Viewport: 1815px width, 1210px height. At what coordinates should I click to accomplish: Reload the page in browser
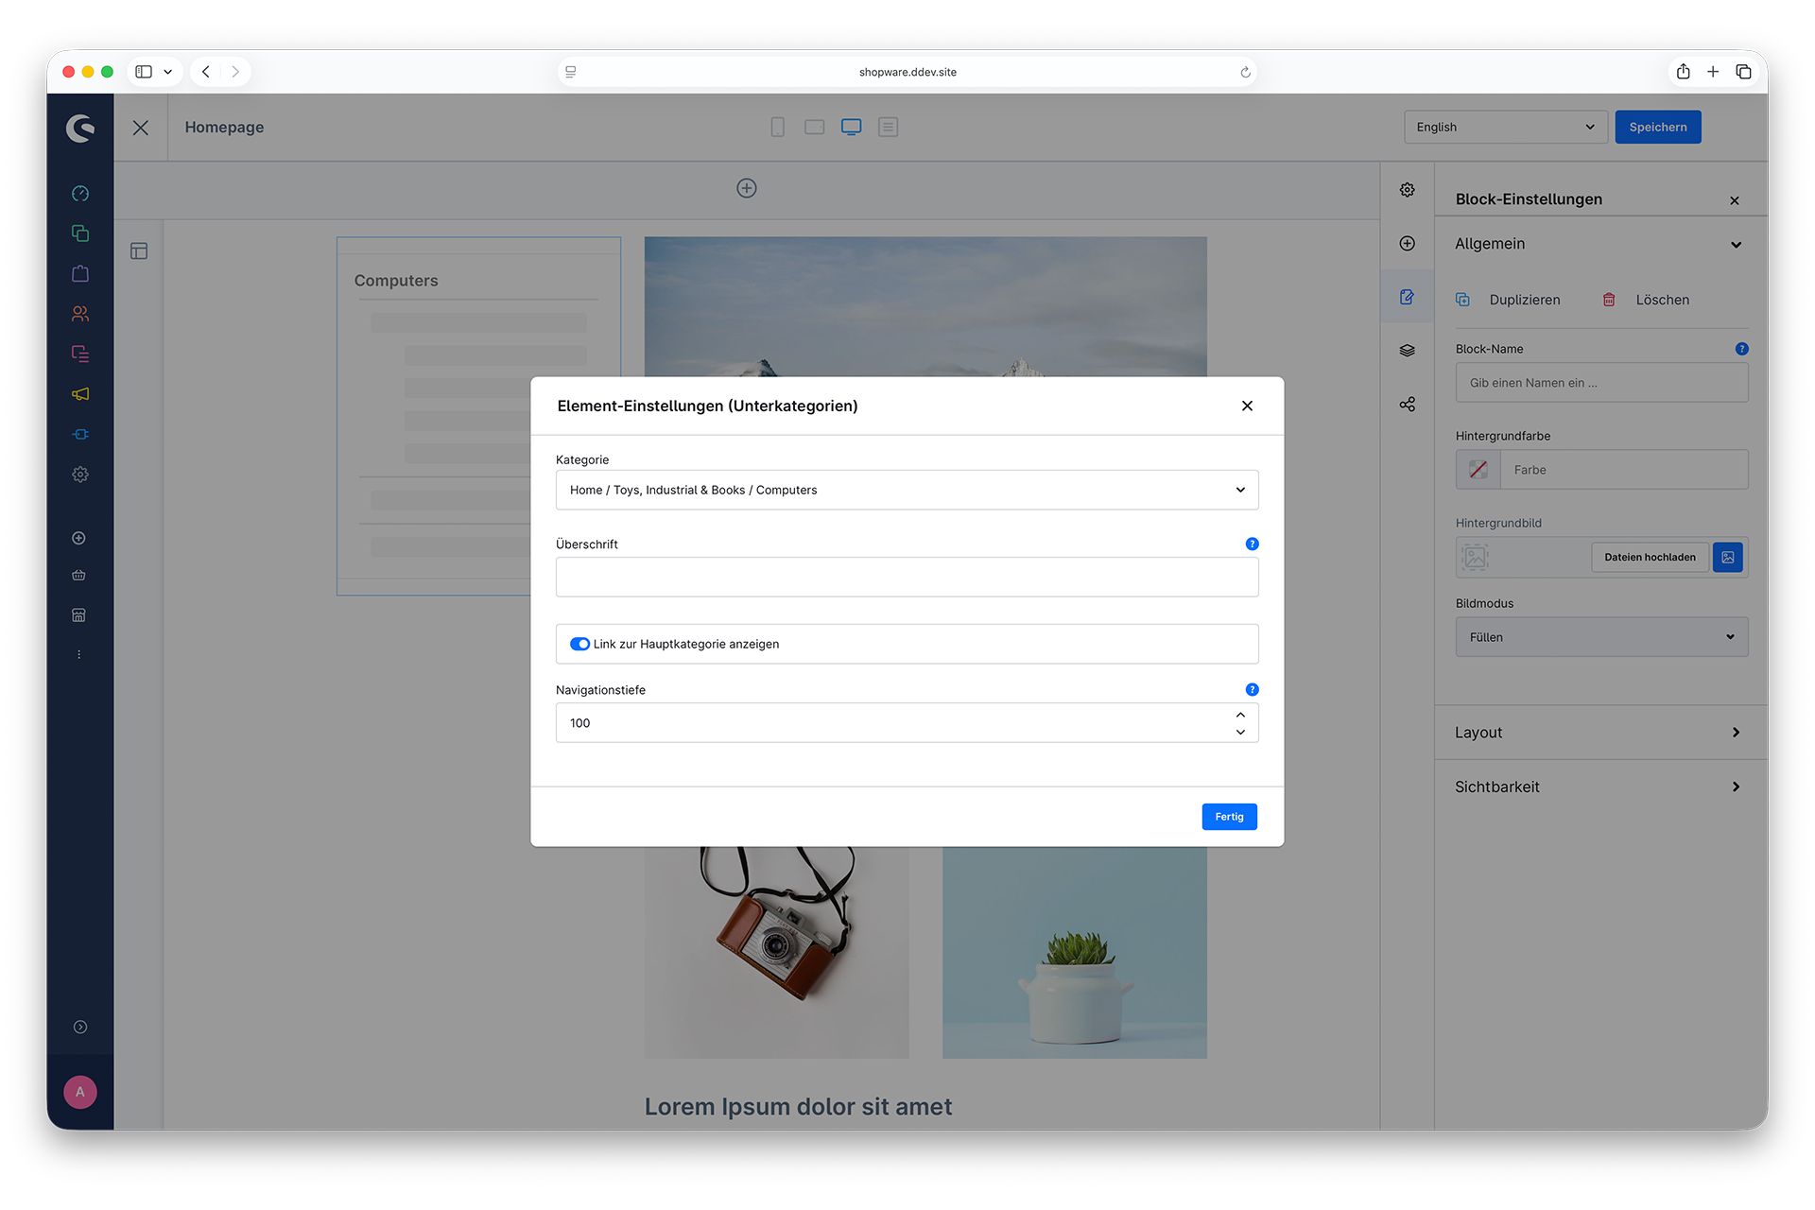coord(1246,72)
